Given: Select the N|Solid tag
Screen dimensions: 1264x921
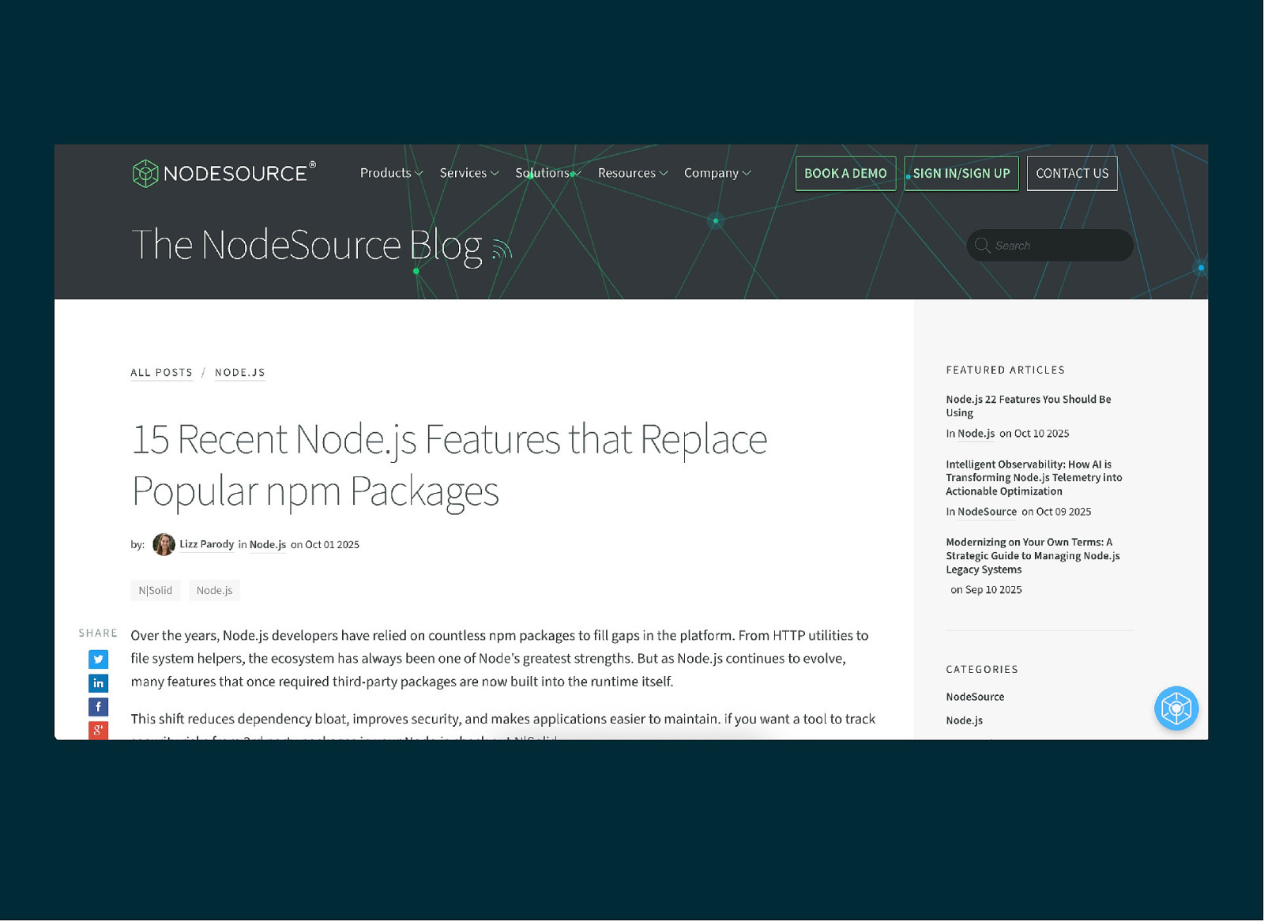Looking at the screenshot, I should click(155, 590).
